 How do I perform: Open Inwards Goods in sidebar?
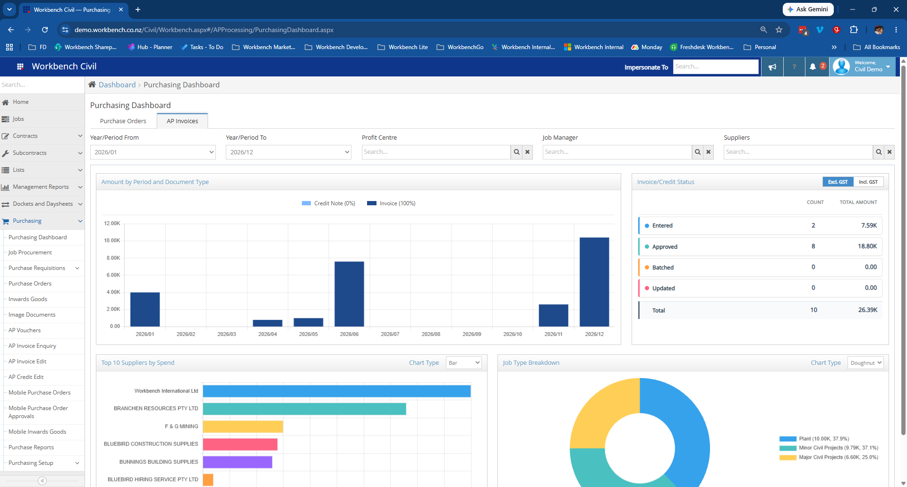tap(28, 299)
